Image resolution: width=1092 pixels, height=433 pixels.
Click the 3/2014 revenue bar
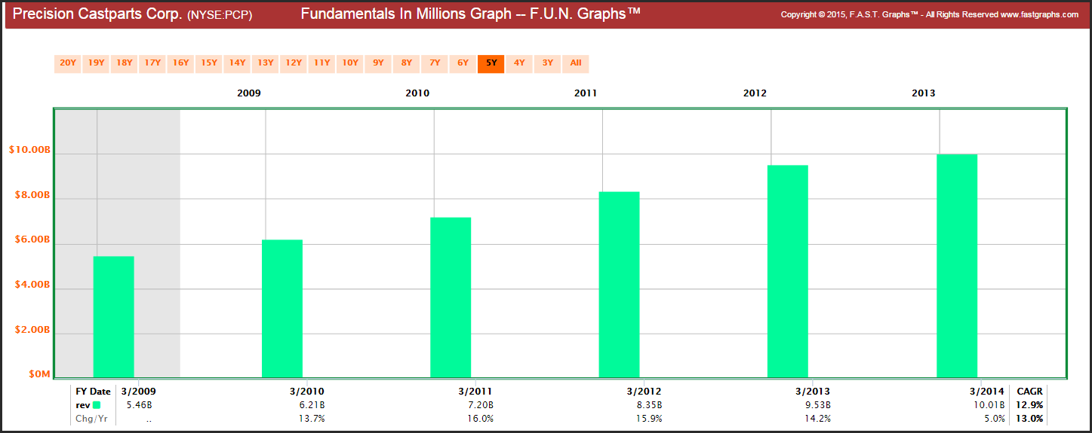click(957, 265)
